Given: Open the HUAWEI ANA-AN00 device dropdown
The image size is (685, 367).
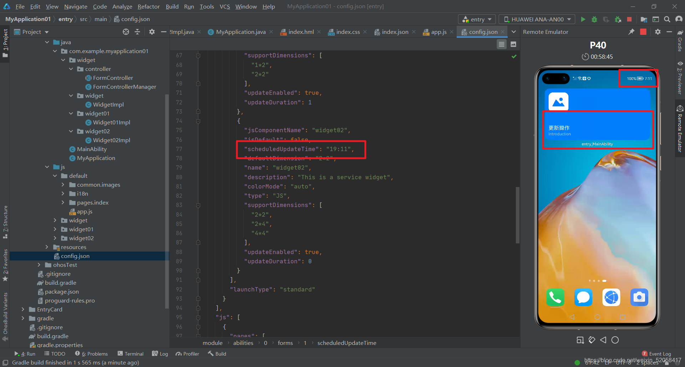Looking at the screenshot, I should 537,19.
